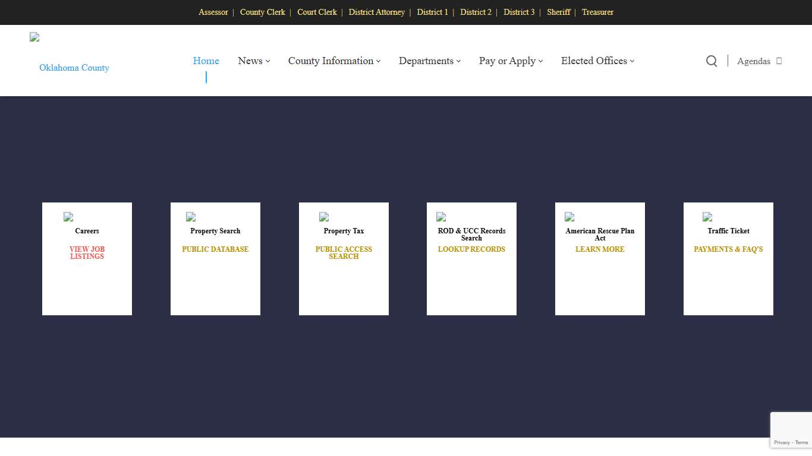Open the Departments dropdown menu
This screenshot has height=456, width=812.
coord(430,61)
